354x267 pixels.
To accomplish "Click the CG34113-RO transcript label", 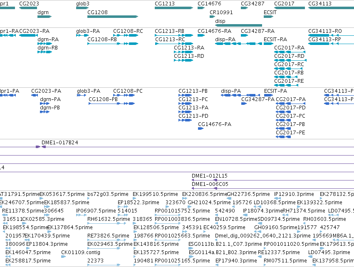I will click(x=325, y=31).
